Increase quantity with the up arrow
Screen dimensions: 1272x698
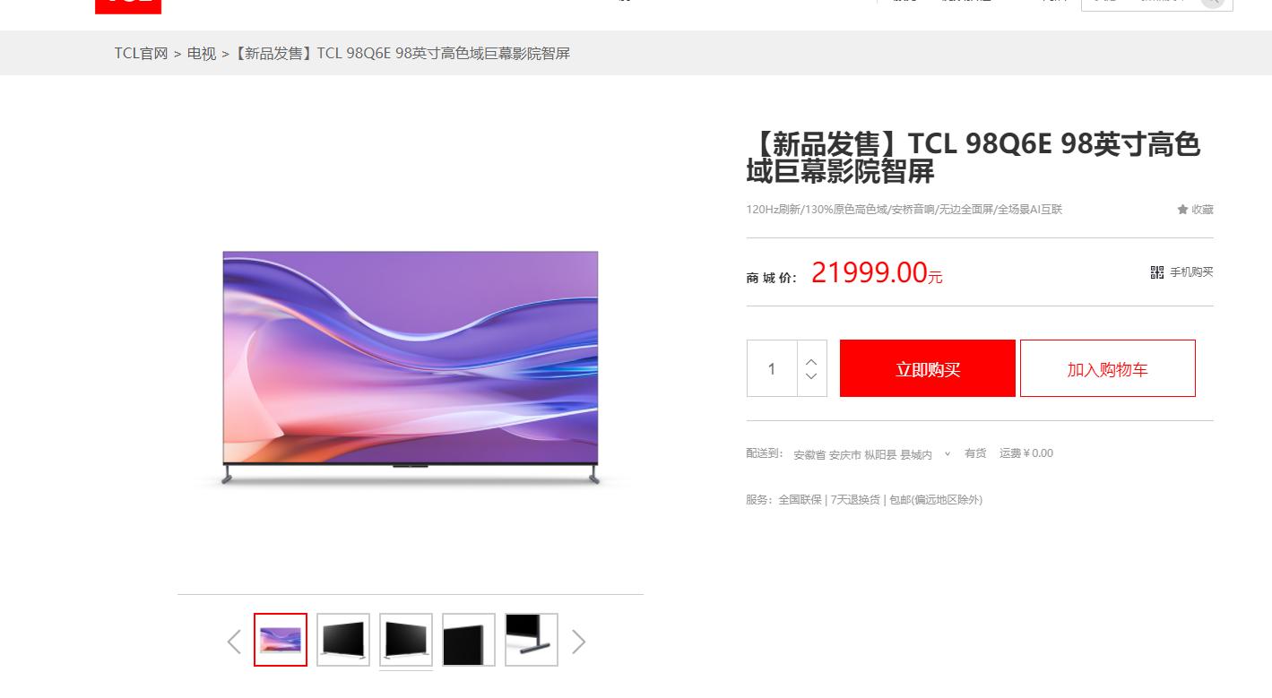tap(811, 361)
